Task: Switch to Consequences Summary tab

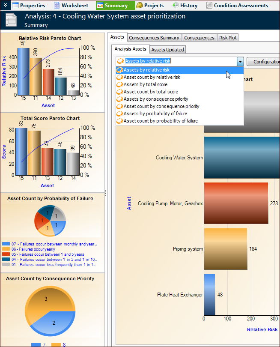Action: [x=154, y=38]
